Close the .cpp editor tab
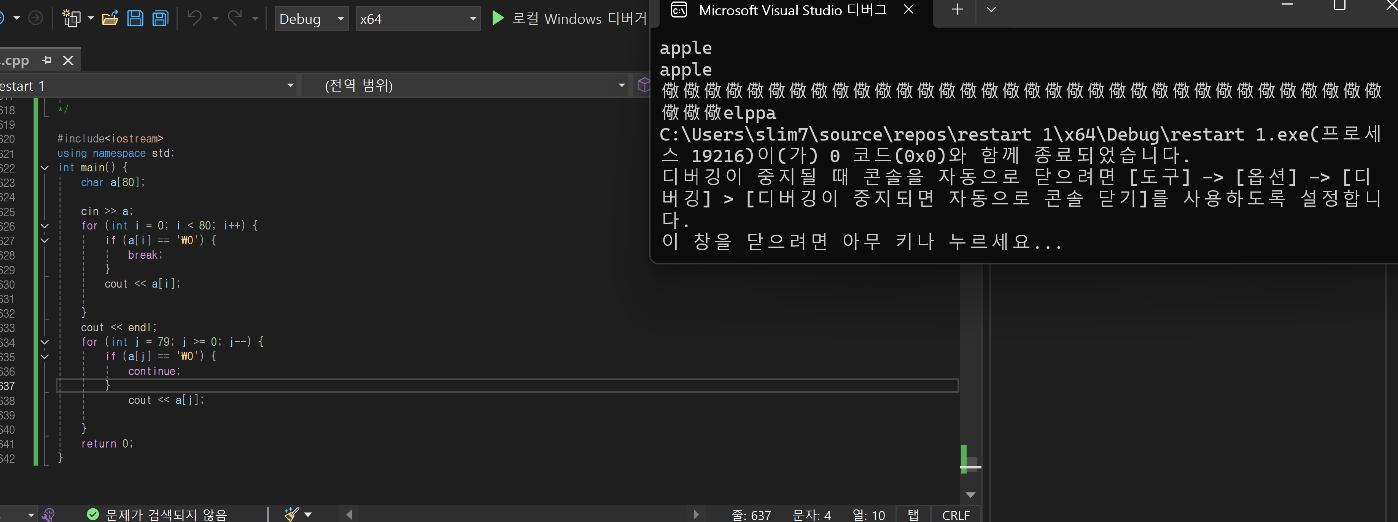Viewport: 1398px width, 522px height. coord(68,60)
